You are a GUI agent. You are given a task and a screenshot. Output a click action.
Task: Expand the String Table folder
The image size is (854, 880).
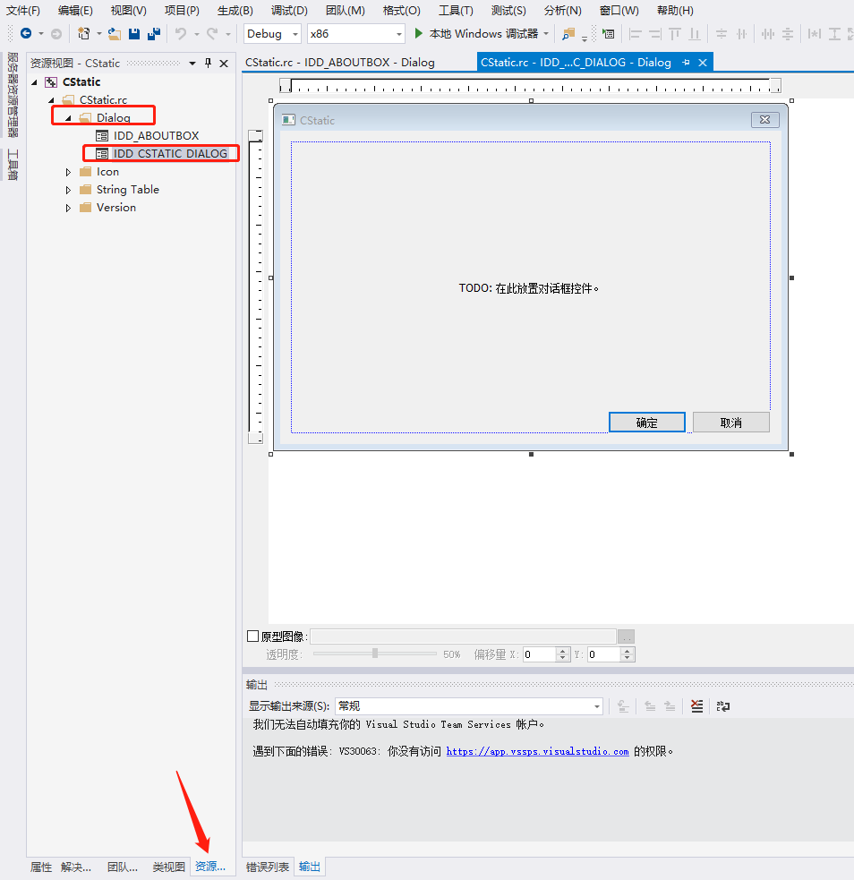tap(68, 191)
